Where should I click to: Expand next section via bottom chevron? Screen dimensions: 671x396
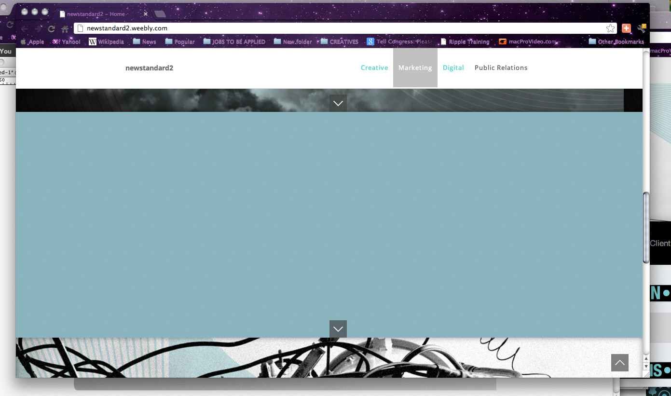click(338, 329)
